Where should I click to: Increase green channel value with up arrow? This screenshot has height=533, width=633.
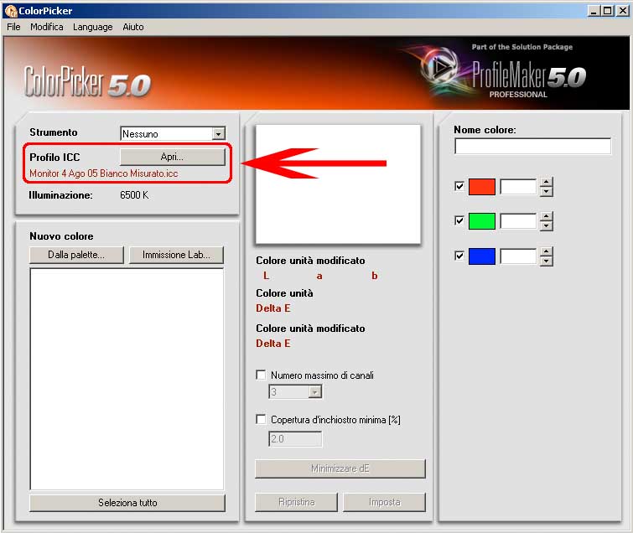click(x=546, y=217)
